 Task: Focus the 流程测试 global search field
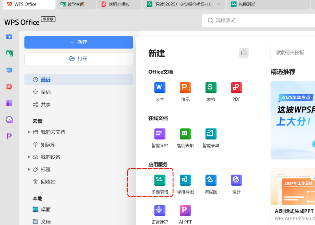(258, 21)
